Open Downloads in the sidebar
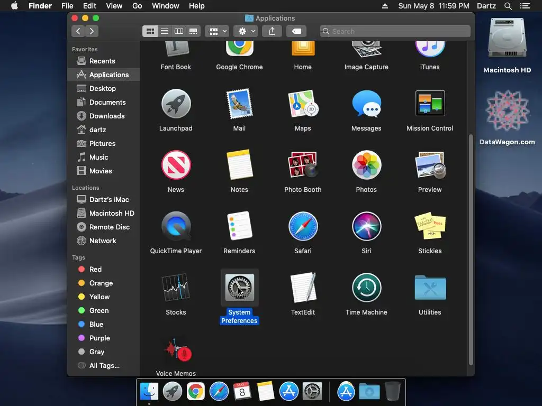 (104, 116)
